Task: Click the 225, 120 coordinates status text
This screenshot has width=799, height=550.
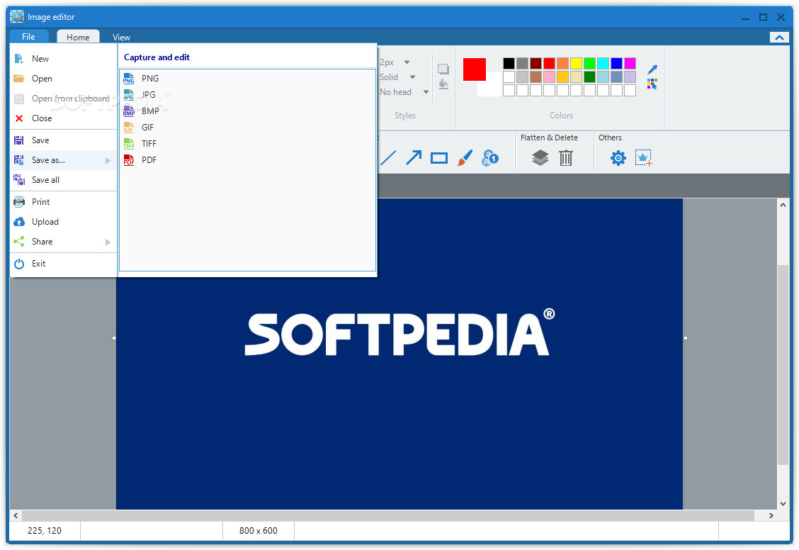Action: (x=45, y=531)
